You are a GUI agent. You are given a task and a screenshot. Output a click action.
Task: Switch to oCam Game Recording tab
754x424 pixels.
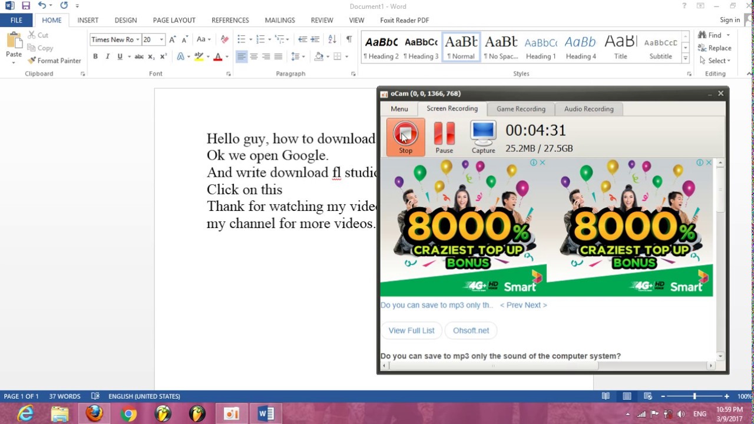click(x=521, y=109)
